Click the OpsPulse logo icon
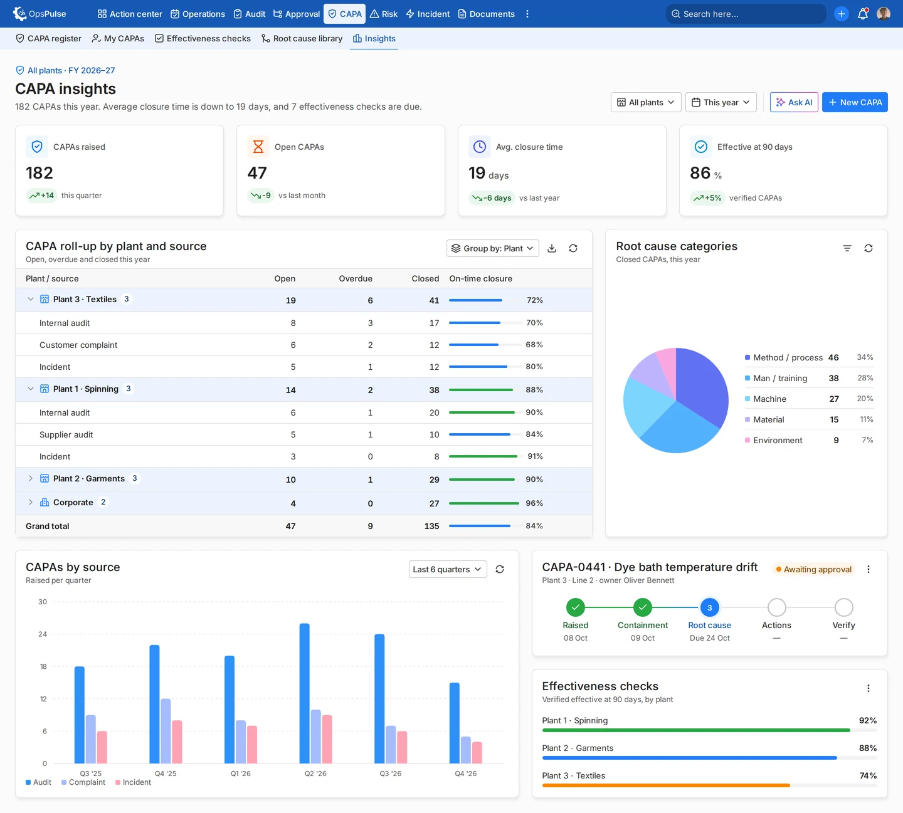This screenshot has height=813, width=903. pos(20,14)
